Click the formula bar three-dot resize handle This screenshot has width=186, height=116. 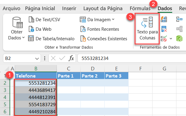(45, 58)
